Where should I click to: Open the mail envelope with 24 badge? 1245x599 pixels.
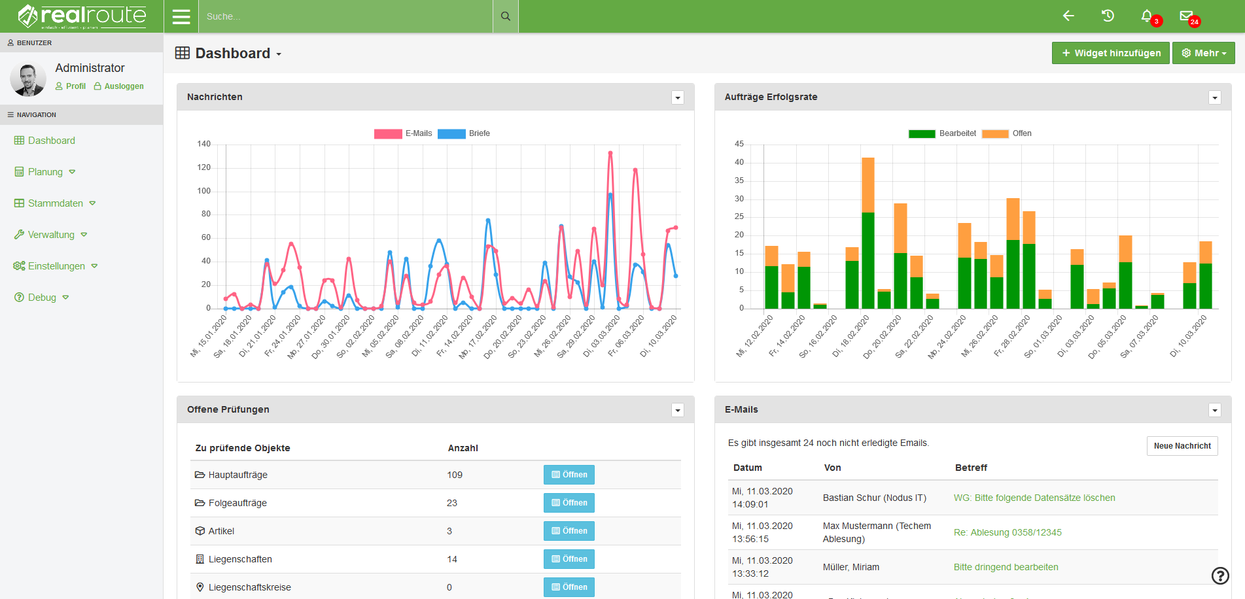pyautogui.click(x=1186, y=16)
